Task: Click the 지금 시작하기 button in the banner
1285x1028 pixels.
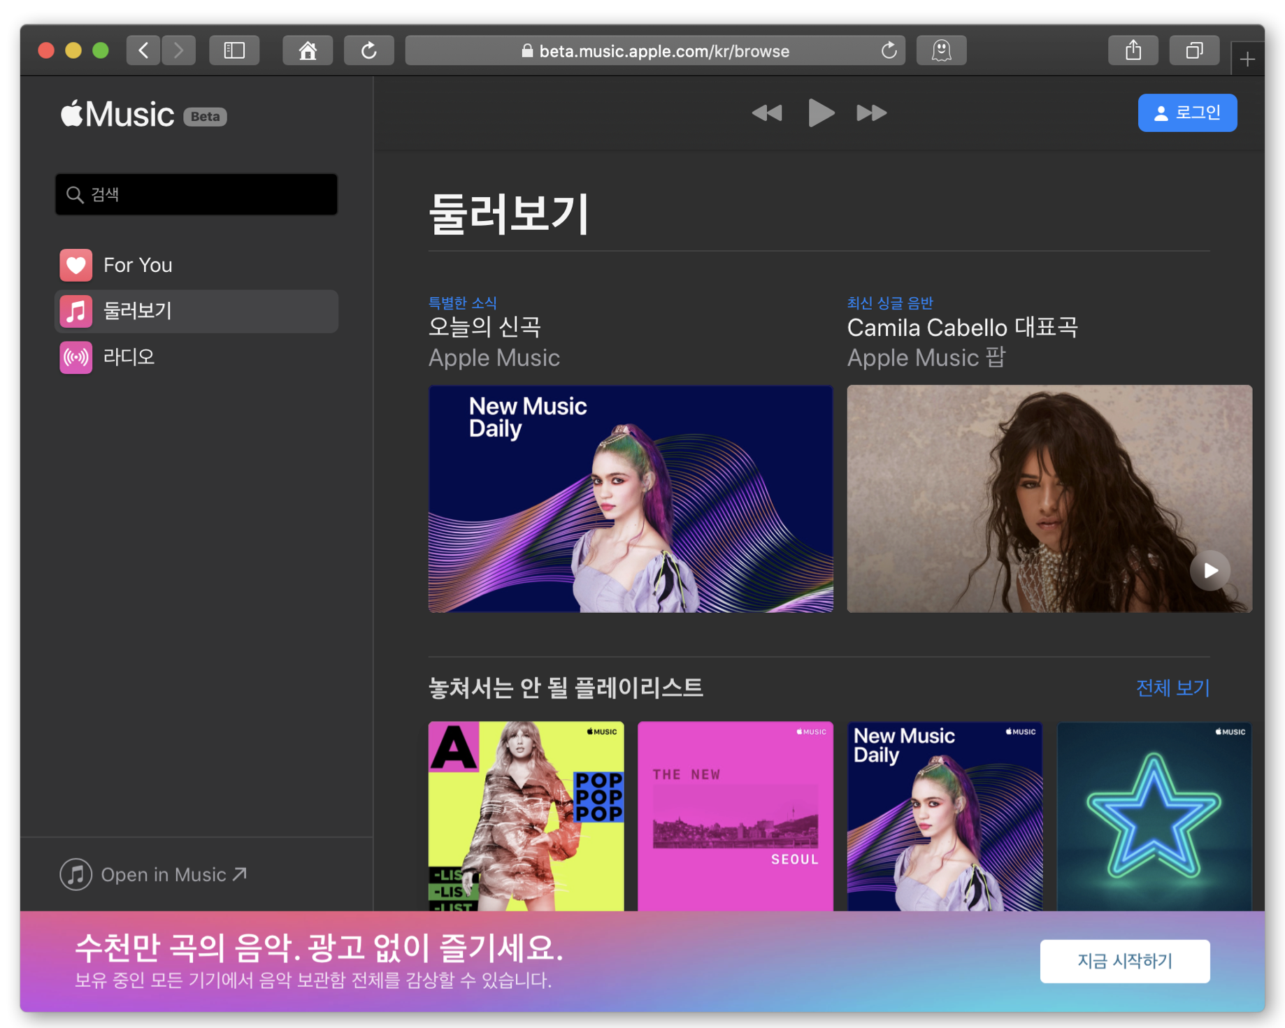Action: pyautogui.click(x=1124, y=961)
